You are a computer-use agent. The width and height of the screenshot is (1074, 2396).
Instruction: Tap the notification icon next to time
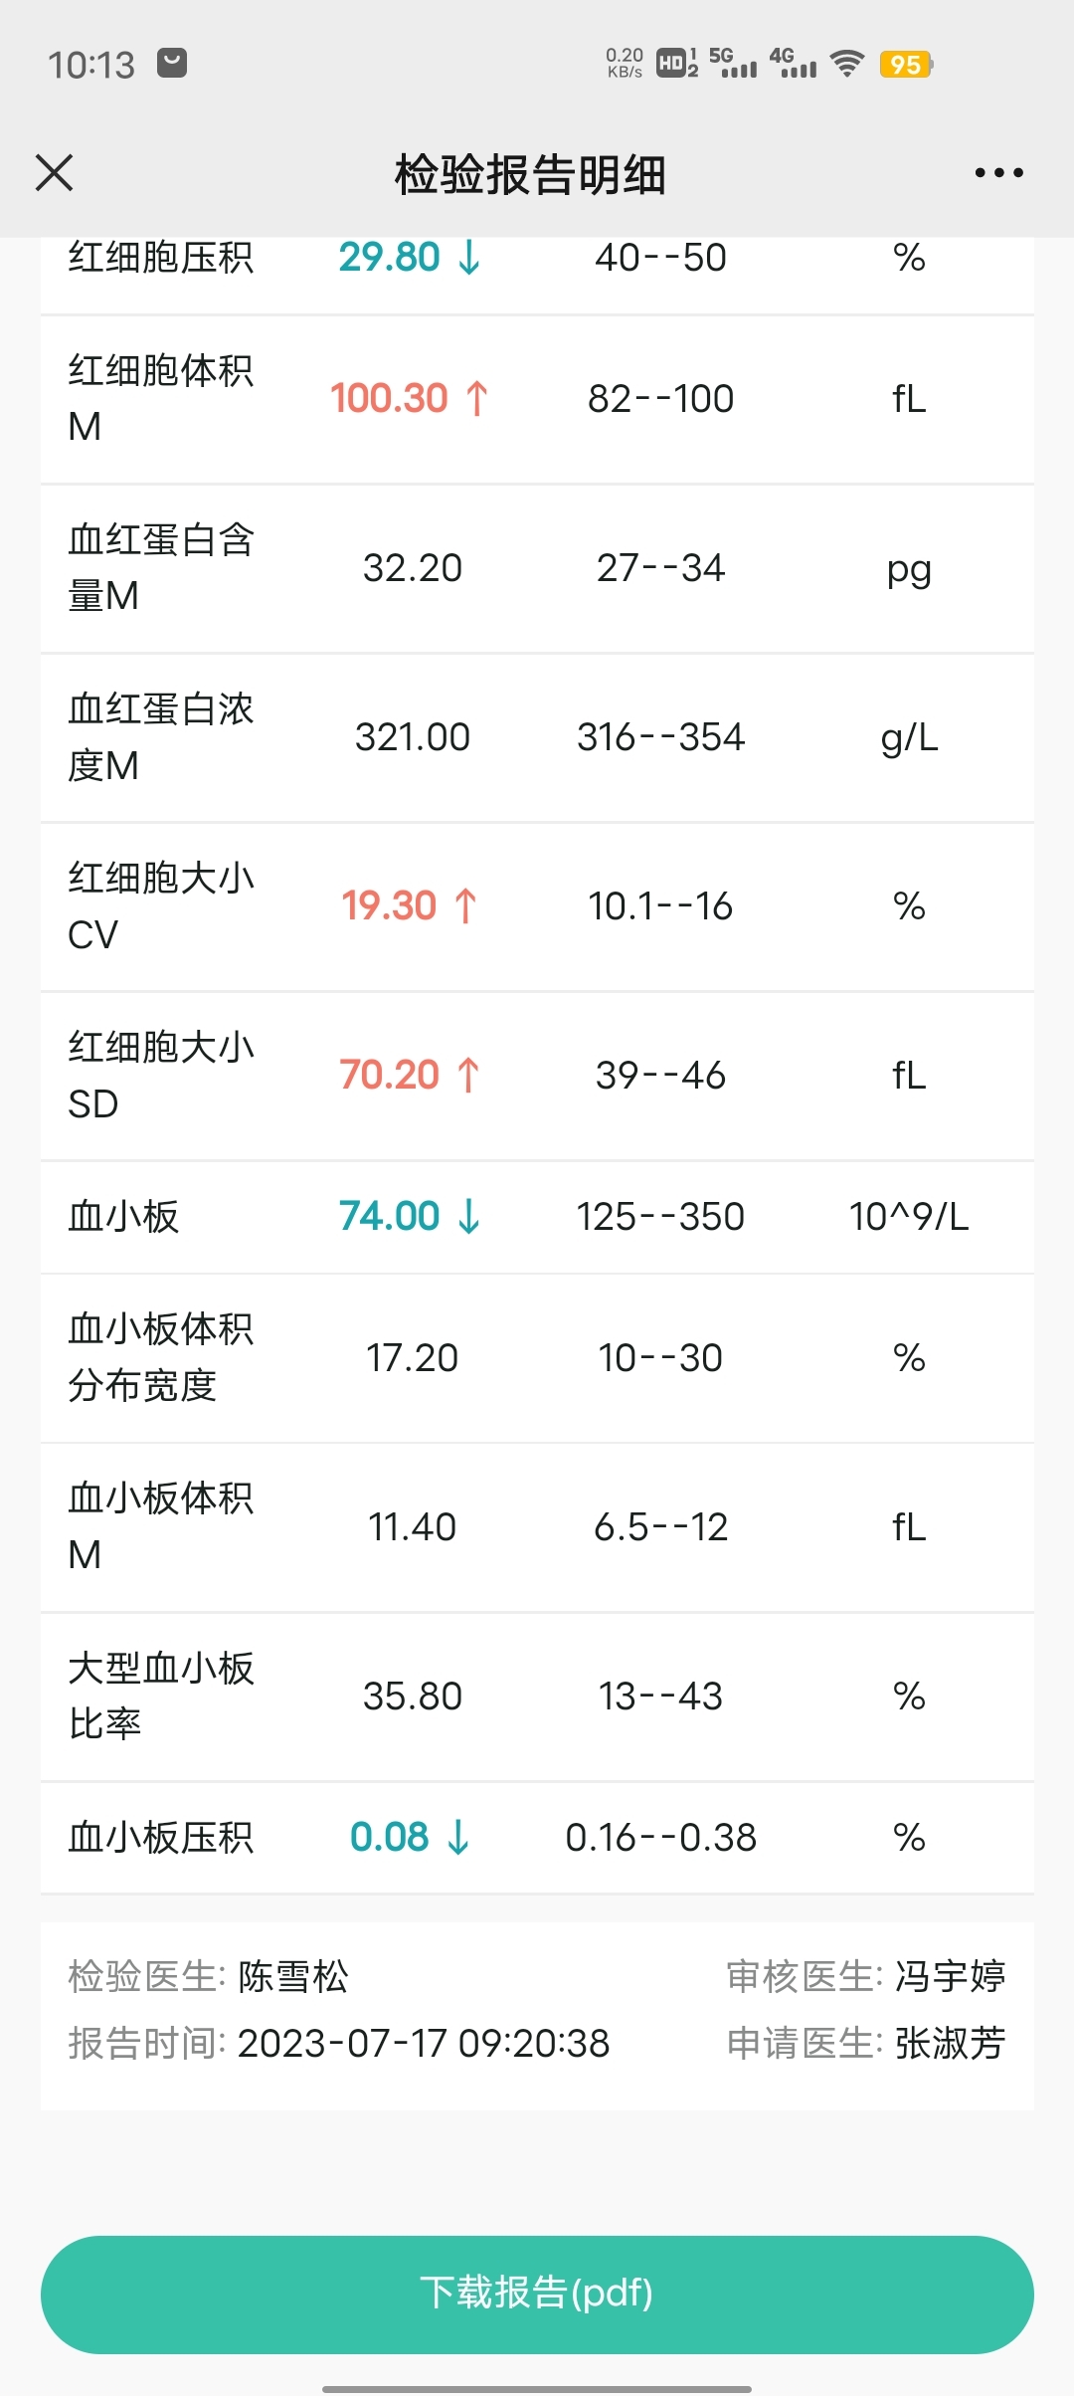(x=172, y=64)
